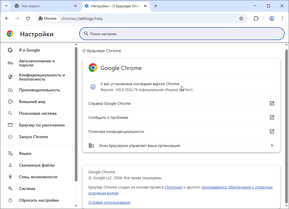The image size is (289, 209).
Task: Open Chrome three-dot menu
Action: [x=282, y=18]
